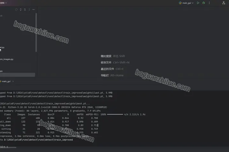Click the '最近的文件' hint text
229x152 pixels.
(108, 69)
